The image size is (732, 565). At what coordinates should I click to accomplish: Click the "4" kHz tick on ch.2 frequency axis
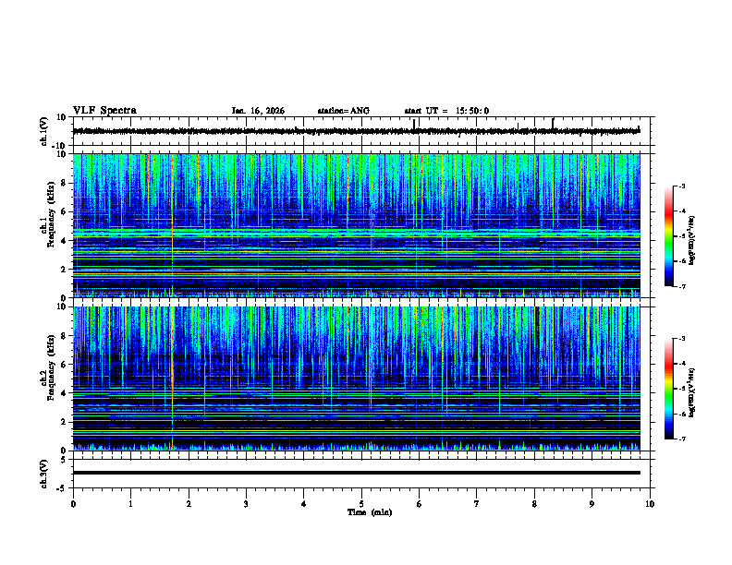tap(65, 393)
